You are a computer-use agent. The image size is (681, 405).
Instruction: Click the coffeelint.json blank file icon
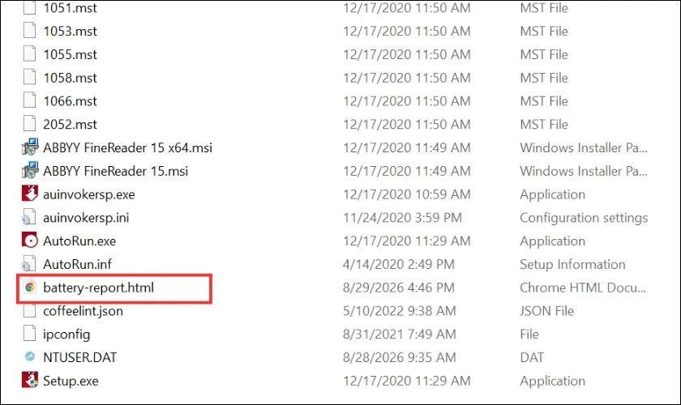tap(29, 310)
